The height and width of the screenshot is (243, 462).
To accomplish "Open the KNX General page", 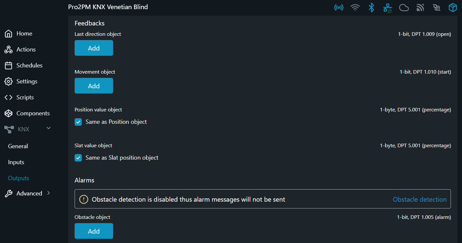I will point(18,146).
